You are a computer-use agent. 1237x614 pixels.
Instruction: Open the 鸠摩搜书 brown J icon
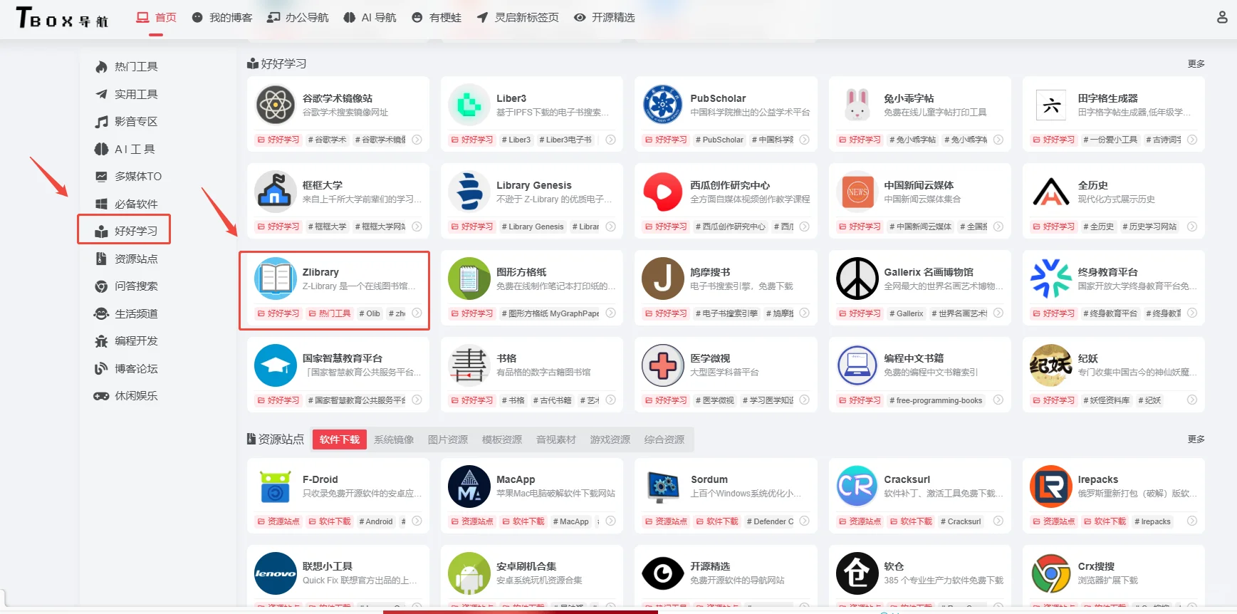tap(663, 279)
